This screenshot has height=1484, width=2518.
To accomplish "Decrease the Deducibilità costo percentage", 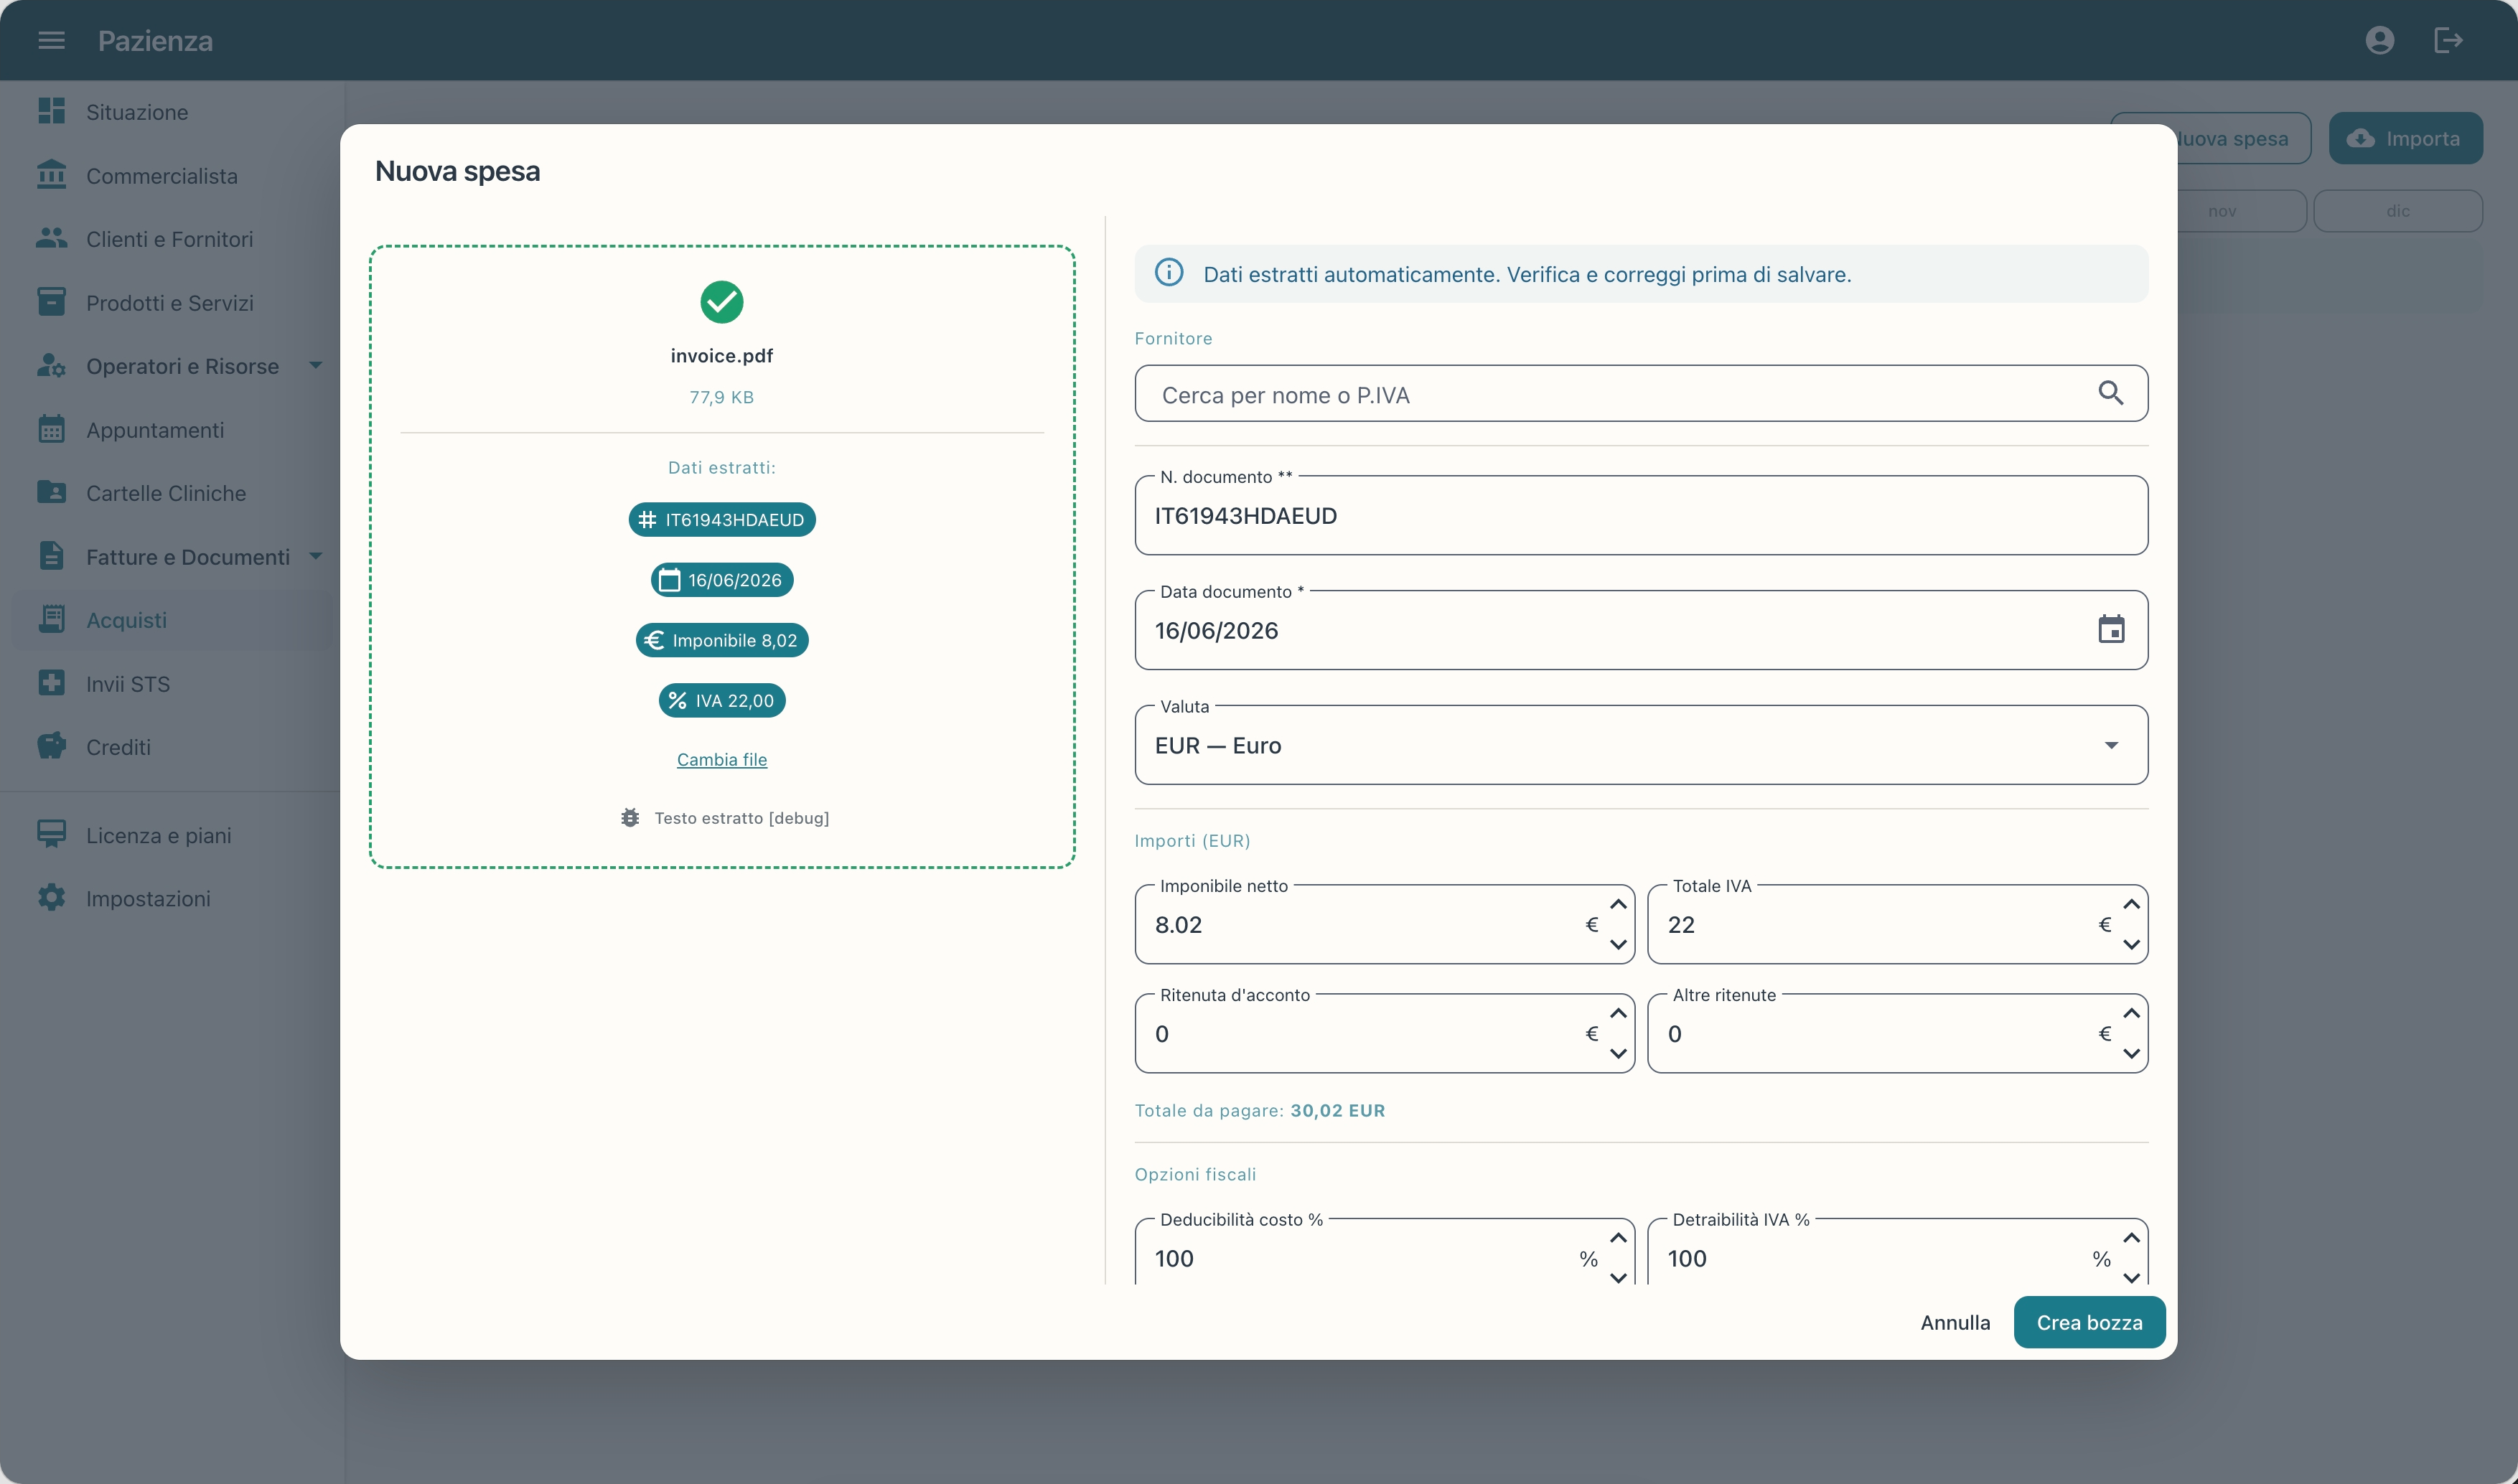I will click(x=1618, y=1276).
